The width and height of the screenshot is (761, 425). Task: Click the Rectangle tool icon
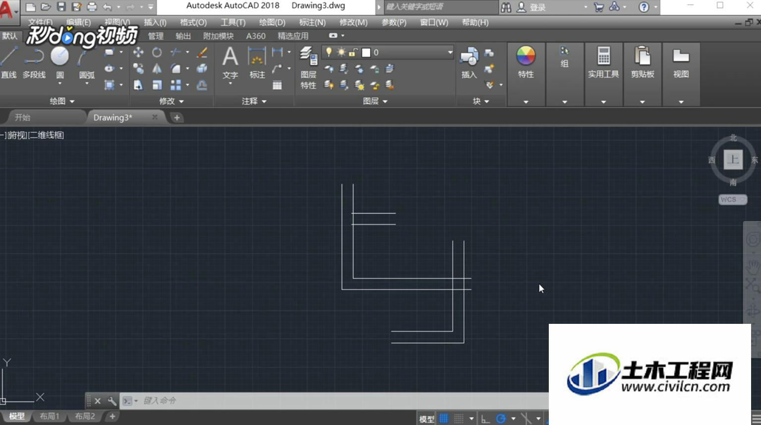click(109, 52)
